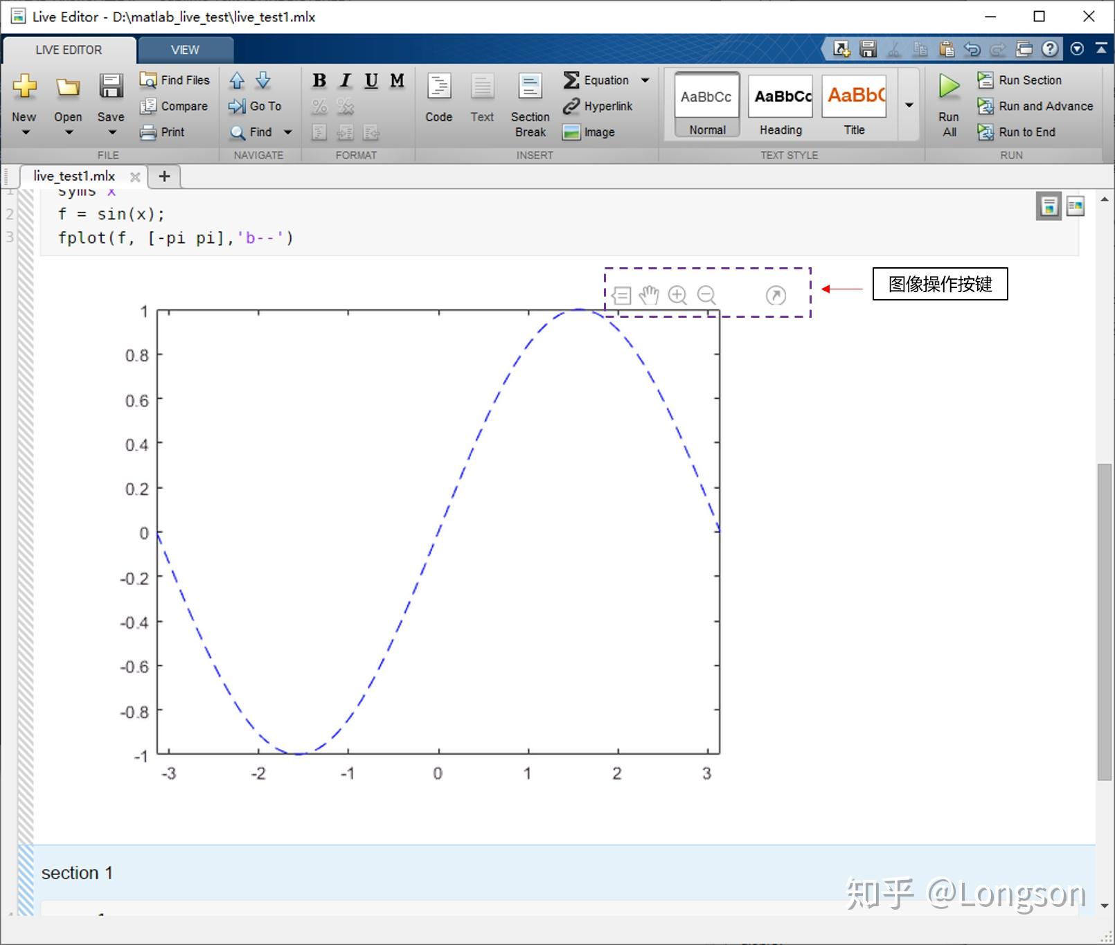Screen dimensions: 1115x945
Task: Select the Pan tool above the plot
Action: [x=648, y=296]
